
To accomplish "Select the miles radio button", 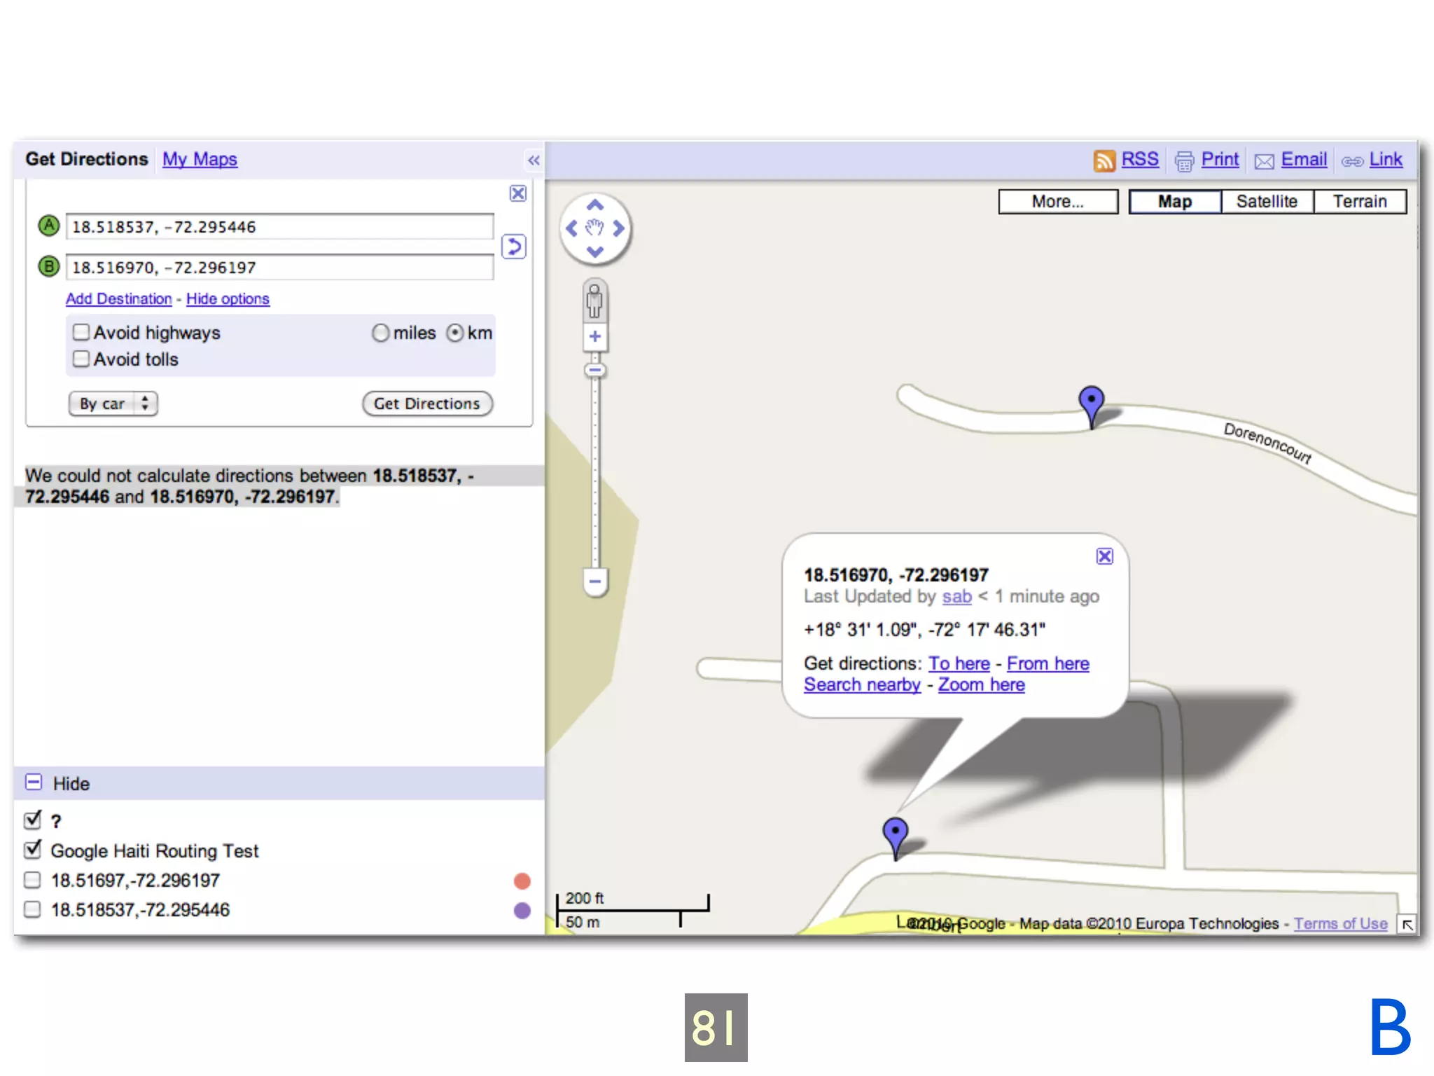I will (x=380, y=333).
